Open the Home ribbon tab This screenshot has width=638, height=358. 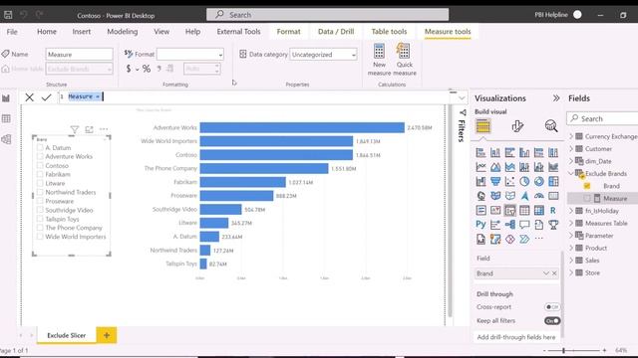pos(47,32)
